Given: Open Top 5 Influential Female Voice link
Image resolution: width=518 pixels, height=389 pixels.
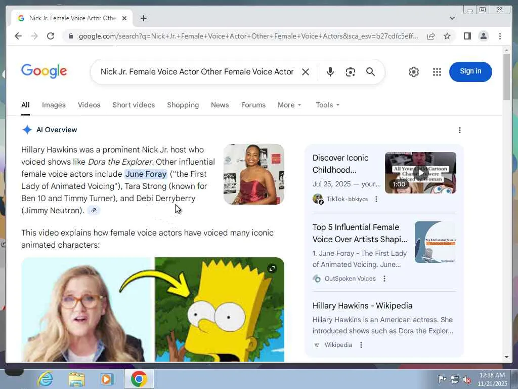Looking at the screenshot, I should coord(360,233).
